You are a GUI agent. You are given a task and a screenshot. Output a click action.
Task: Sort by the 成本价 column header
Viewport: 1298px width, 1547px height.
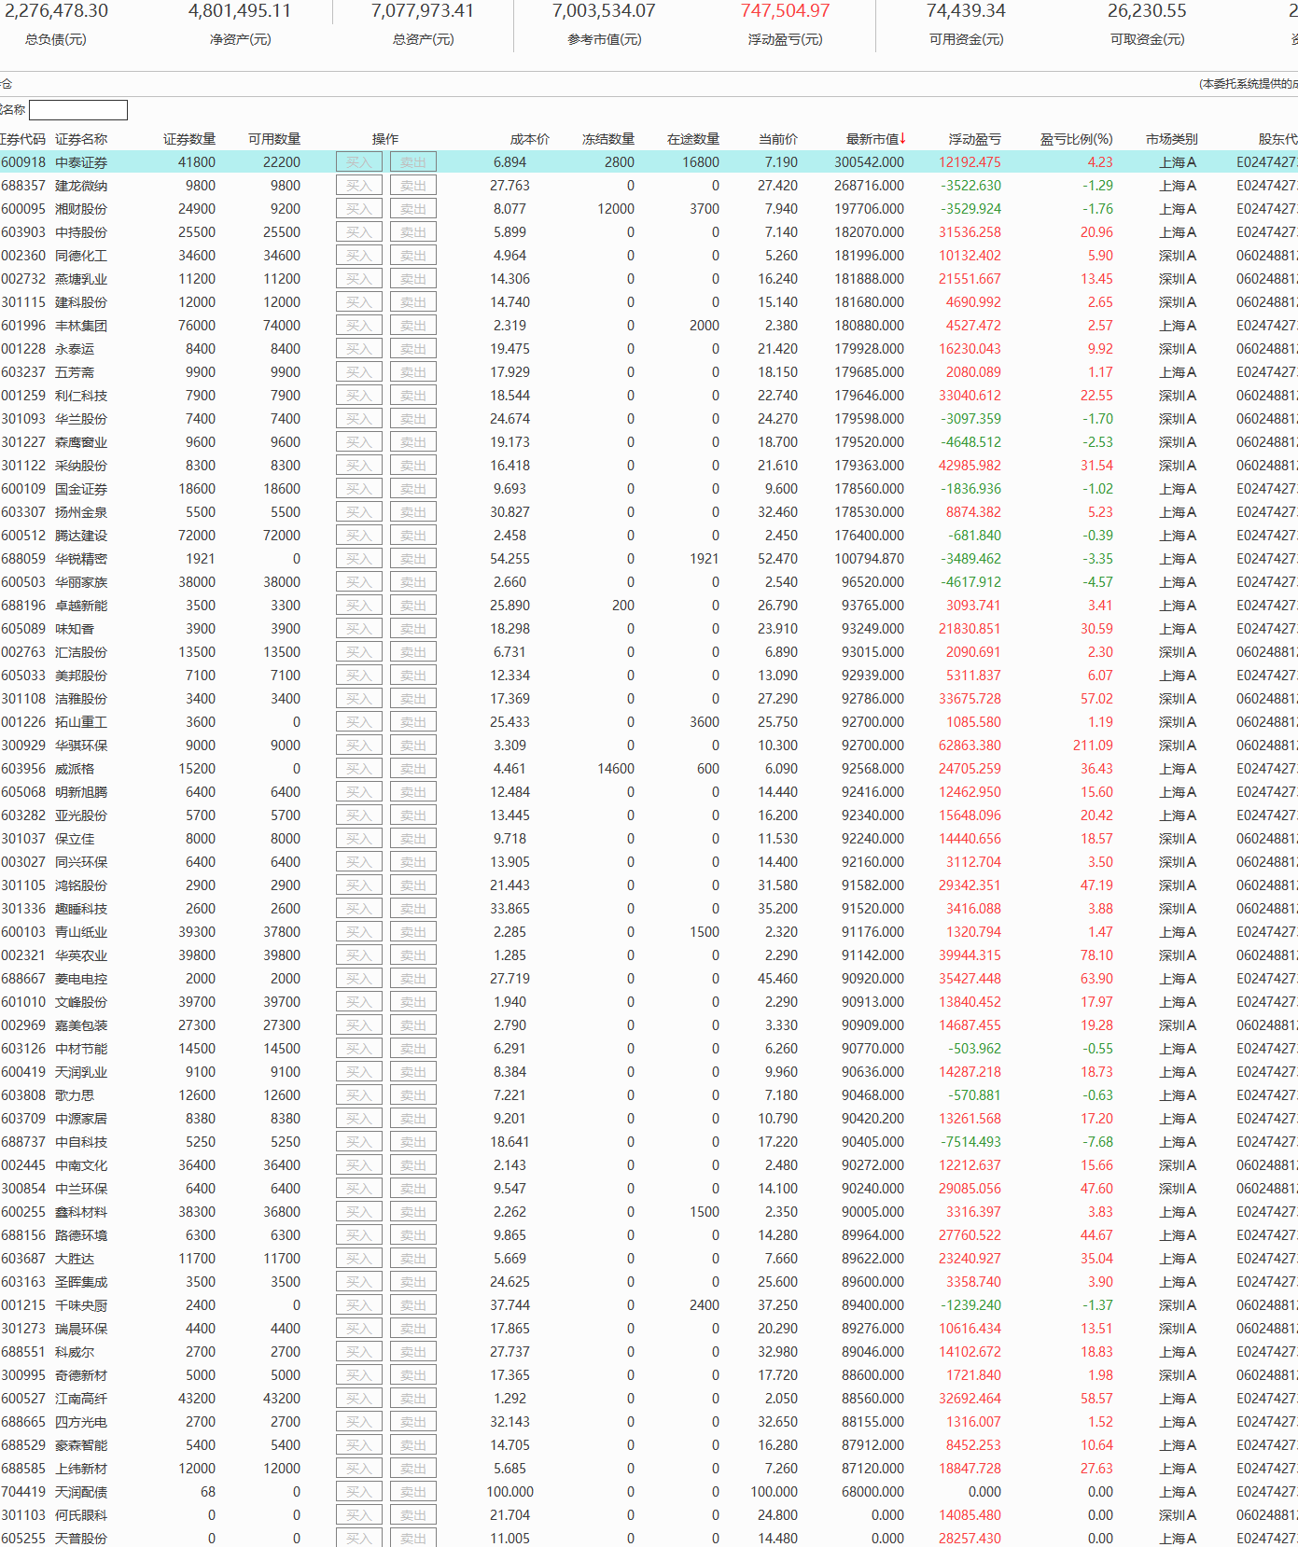tap(529, 139)
